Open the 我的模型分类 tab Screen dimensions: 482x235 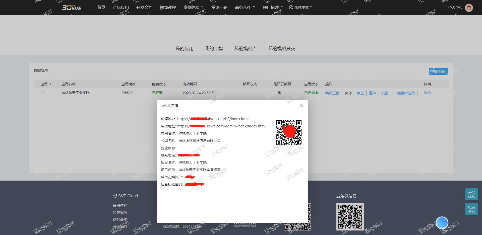(281, 49)
